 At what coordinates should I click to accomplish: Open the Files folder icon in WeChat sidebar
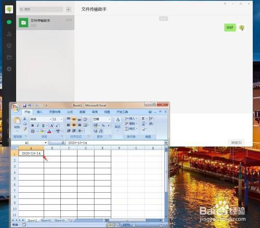(x=9, y=57)
